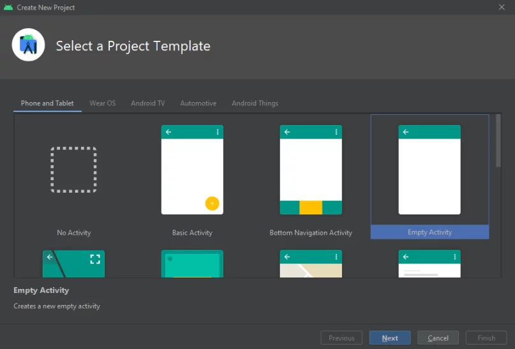Select the Empty Activity template thumbnail
This screenshot has height=349, width=515.
tap(429, 170)
